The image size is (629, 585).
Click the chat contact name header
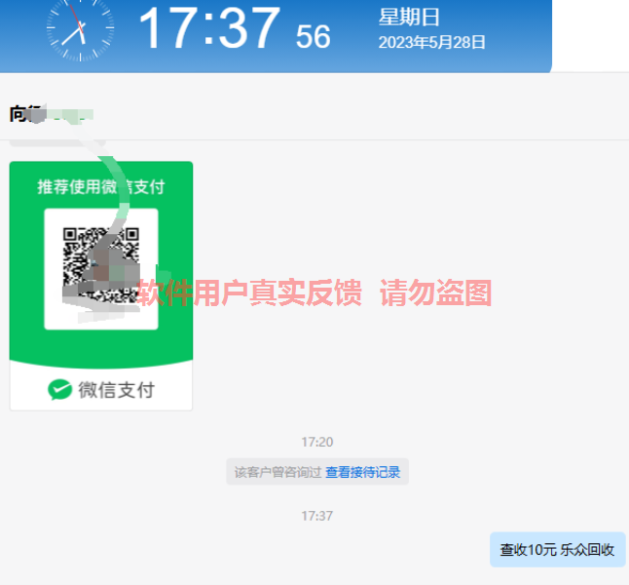point(52,114)
